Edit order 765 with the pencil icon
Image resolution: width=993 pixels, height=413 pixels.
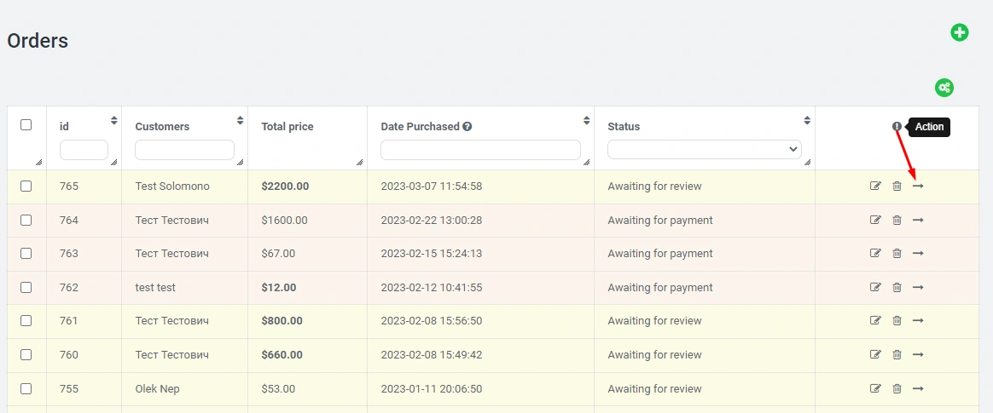click(x=875, y=186)
